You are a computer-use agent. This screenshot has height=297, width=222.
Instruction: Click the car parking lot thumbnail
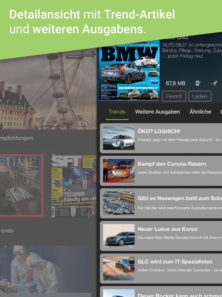pos(119,203)
